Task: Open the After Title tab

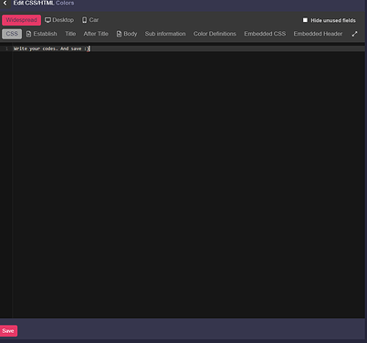Action: click(x=96, y=34)
